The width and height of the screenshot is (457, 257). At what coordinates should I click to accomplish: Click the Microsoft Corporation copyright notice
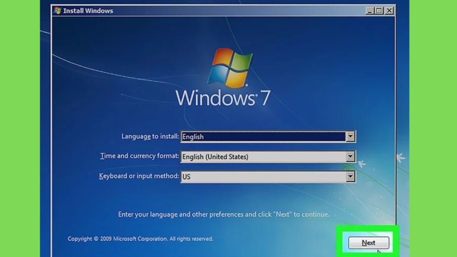(x=141, y=239)
